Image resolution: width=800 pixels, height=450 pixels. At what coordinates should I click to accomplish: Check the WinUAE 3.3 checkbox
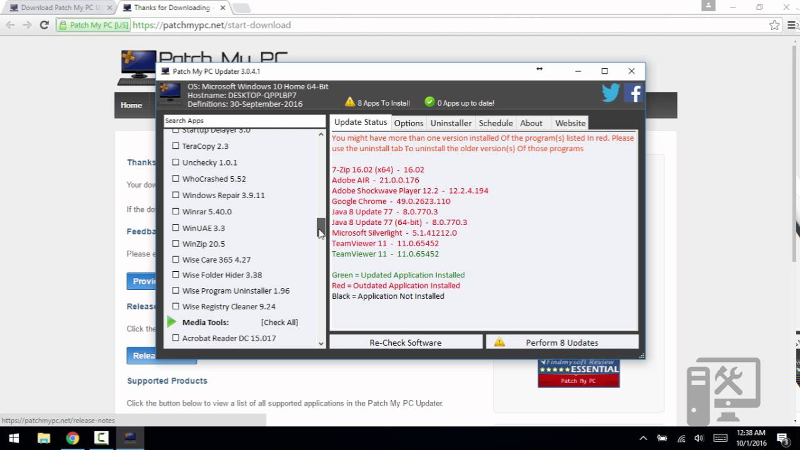click(x=176, y=227)
